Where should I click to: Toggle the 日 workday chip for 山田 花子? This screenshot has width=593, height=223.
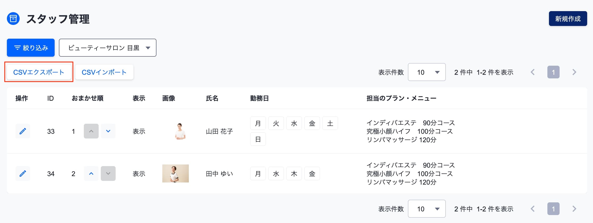258,139
